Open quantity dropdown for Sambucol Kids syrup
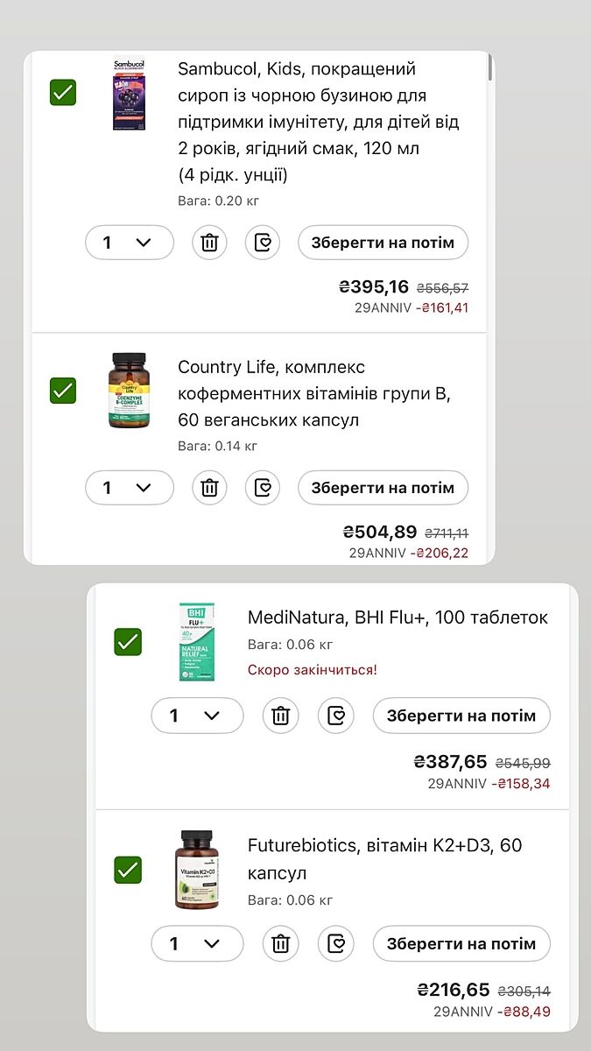 130,243
